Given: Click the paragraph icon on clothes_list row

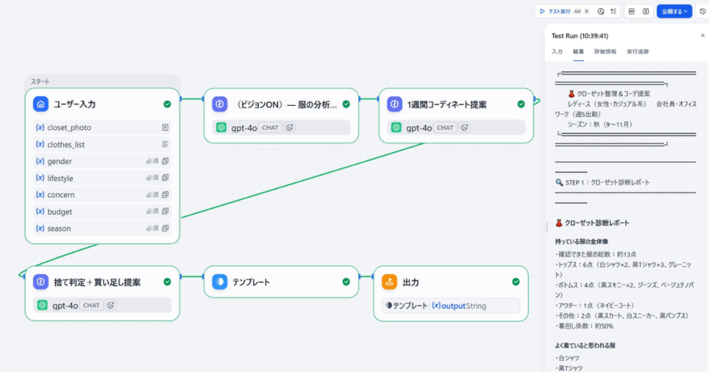Looking at the screenshot, I should [165, 145].
